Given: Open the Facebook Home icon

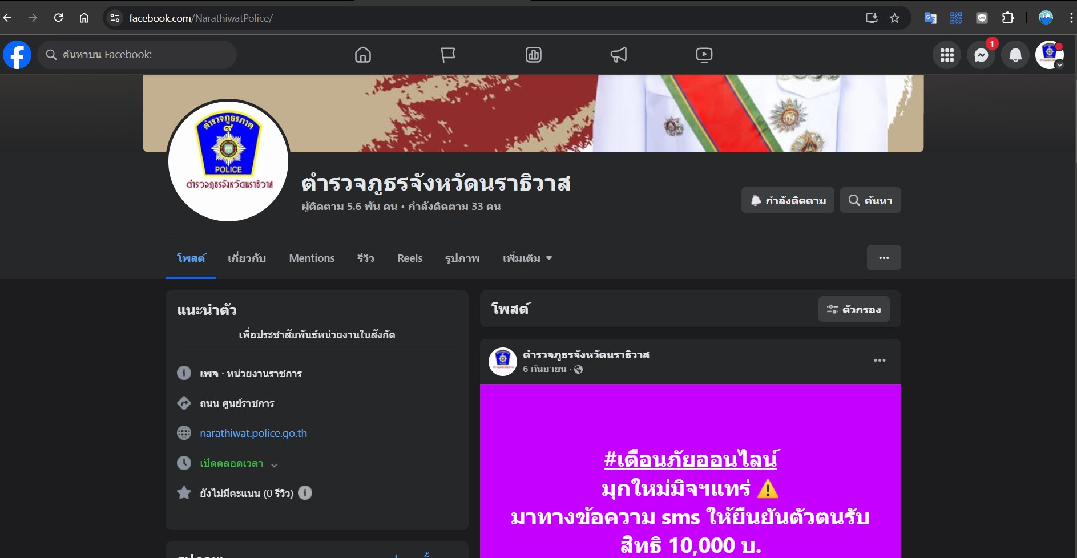Looking at the screenshot, I should tap(362, 55).
